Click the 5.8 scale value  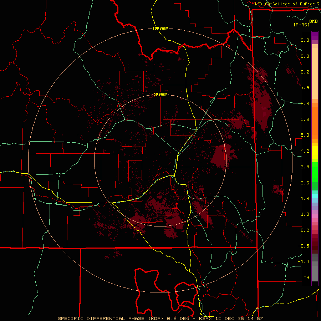click(x=305, y=119)
